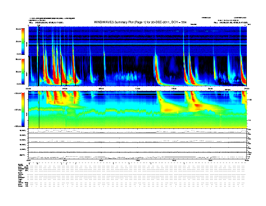
Task: Select the 60.00 label on RAD1 color scale
Action: [18, 59]
